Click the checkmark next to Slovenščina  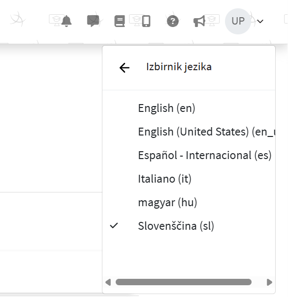(x=114, y=225)
